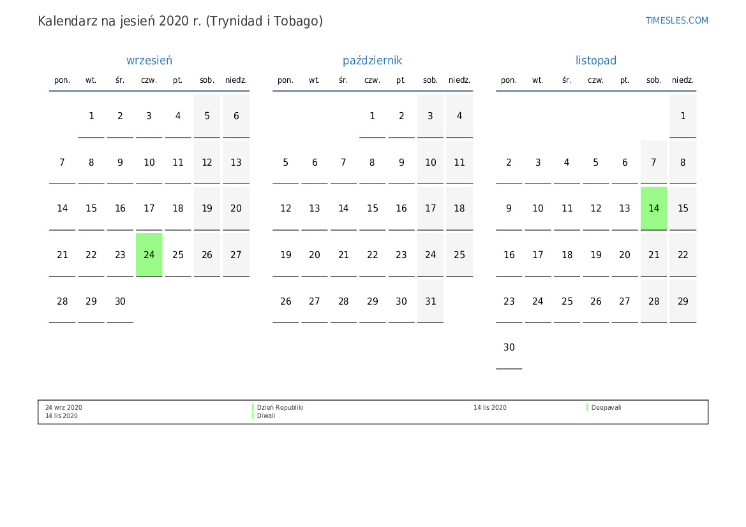Click '14 lis 2020' beside Deepavali
This screenshot has width=746, height=527.
(489, 407)
